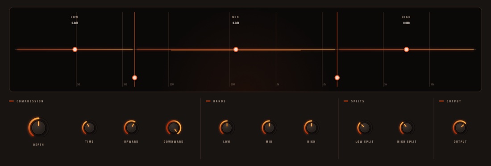Click the UPWARD knob label
Screen dimensions: 491x166
pos(131,141)
